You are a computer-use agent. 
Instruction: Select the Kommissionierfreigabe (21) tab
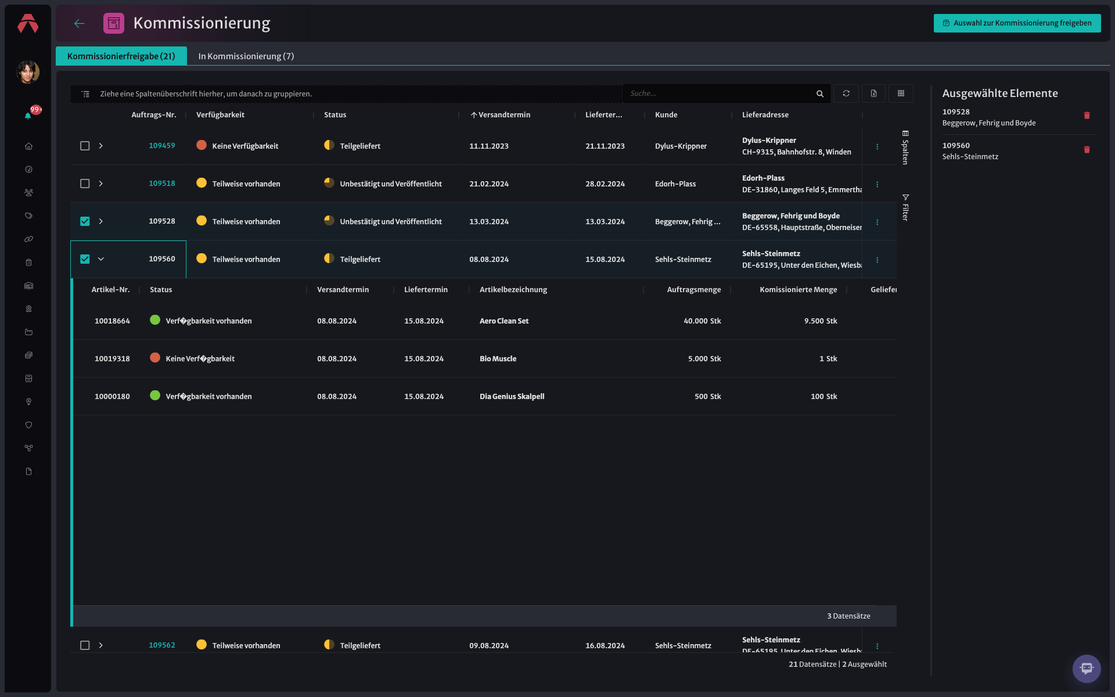121,56
